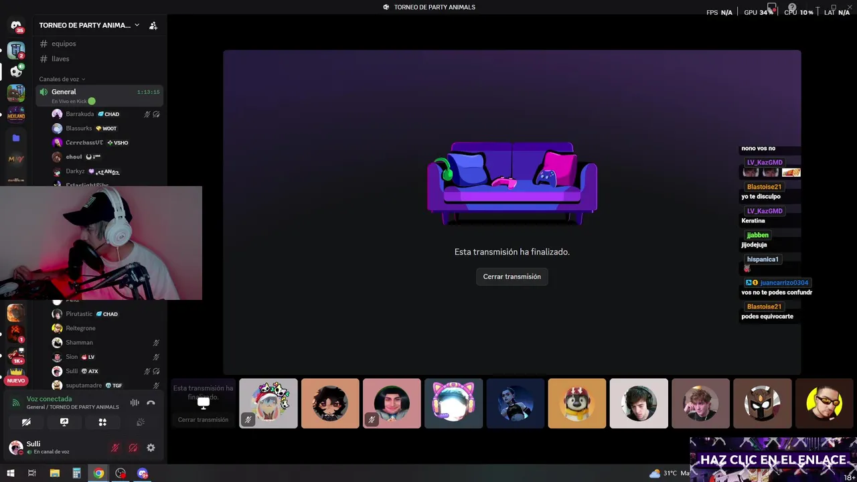Open Task View on taskbar
Viewport: 857px width, 482px height.
click(31, 473)
